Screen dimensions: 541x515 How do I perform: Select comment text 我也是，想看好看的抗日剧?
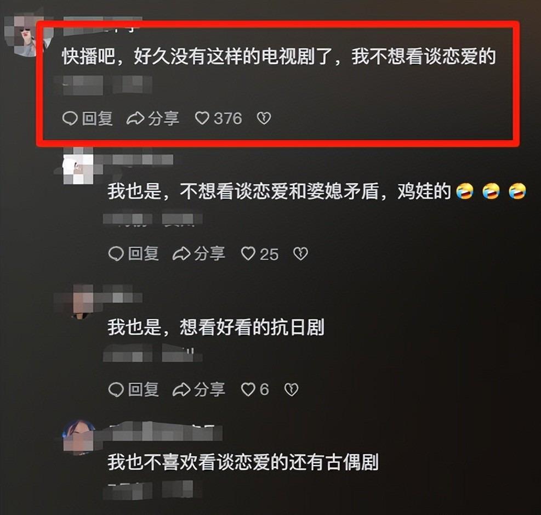pyautogui.click(x=216, y=327)
